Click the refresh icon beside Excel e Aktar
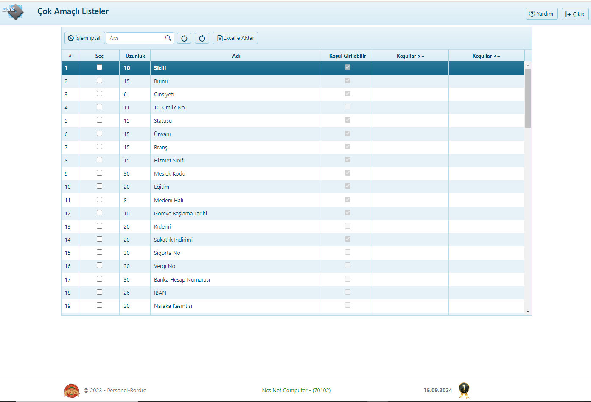 point(202,38)
